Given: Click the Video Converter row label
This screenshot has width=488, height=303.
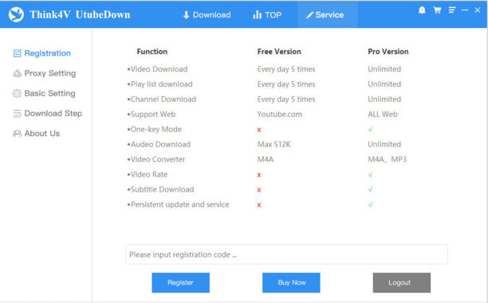Looking at the screenshot, I should 156,159.
